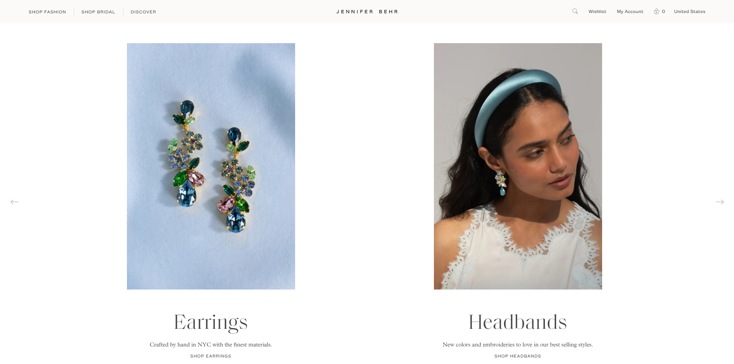This screenshot has width=734, height=364.
Task: Select the Earrings description text
Action: pyautogui.click(x=211, y=345)
